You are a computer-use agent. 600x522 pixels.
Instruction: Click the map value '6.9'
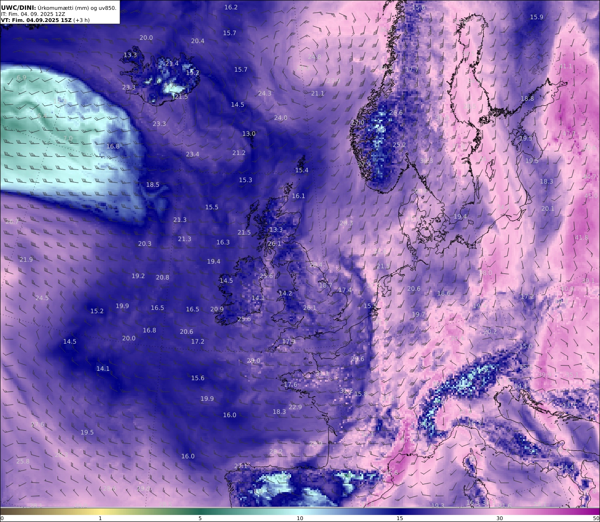pyautogui.click(x=22, y=77)
